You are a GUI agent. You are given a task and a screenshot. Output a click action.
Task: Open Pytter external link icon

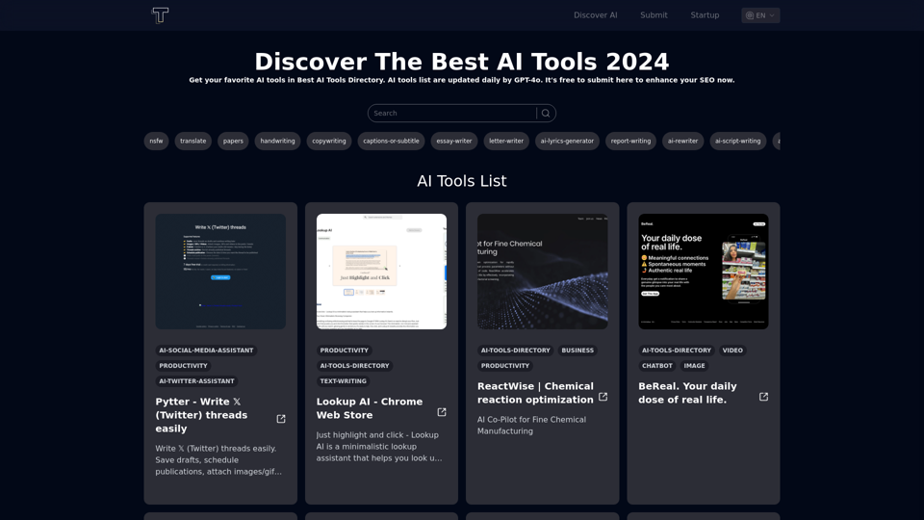(281, 419)
